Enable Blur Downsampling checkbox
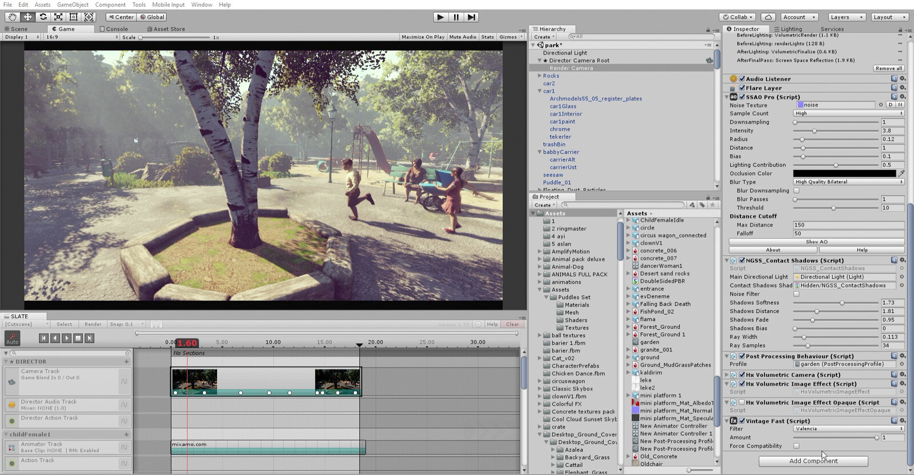The width and height of the screenshot is (914, 475). click(x=796, y=190)
